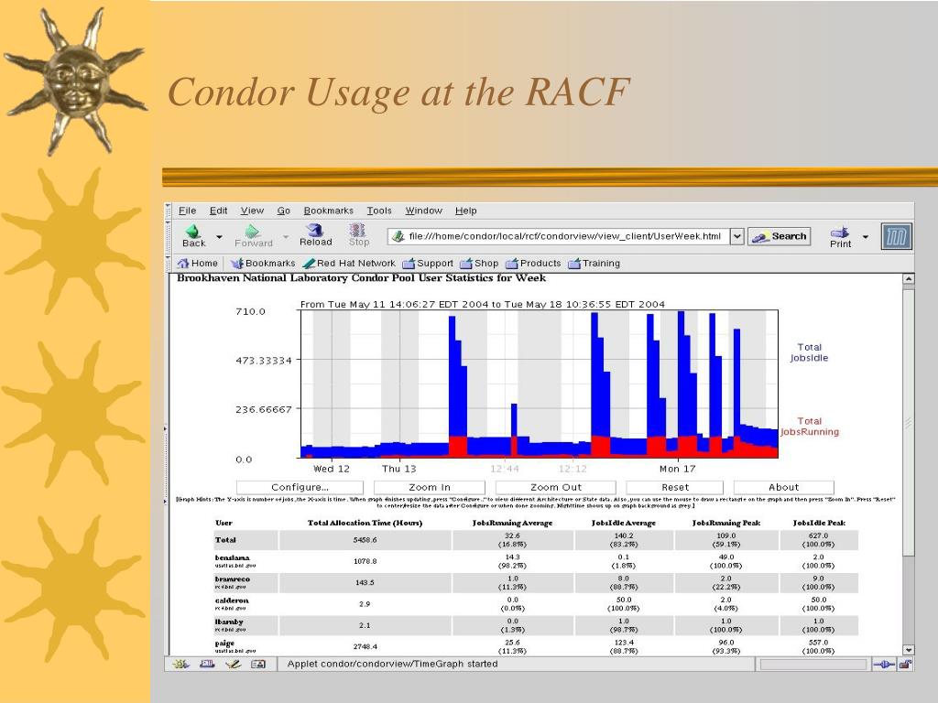Open the View menu
This screenshot has width=938, height=703.
[x=252, y=211]
